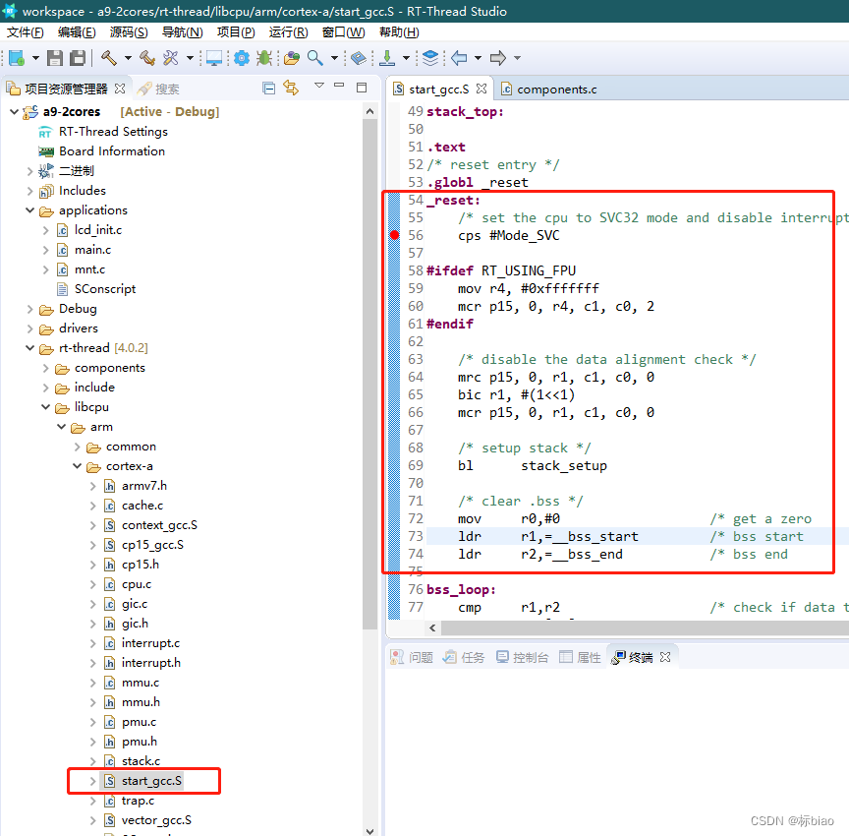Select the Build hammer tool
The height and width of the screenshot is (836, 849).
[x=109, y=57]
